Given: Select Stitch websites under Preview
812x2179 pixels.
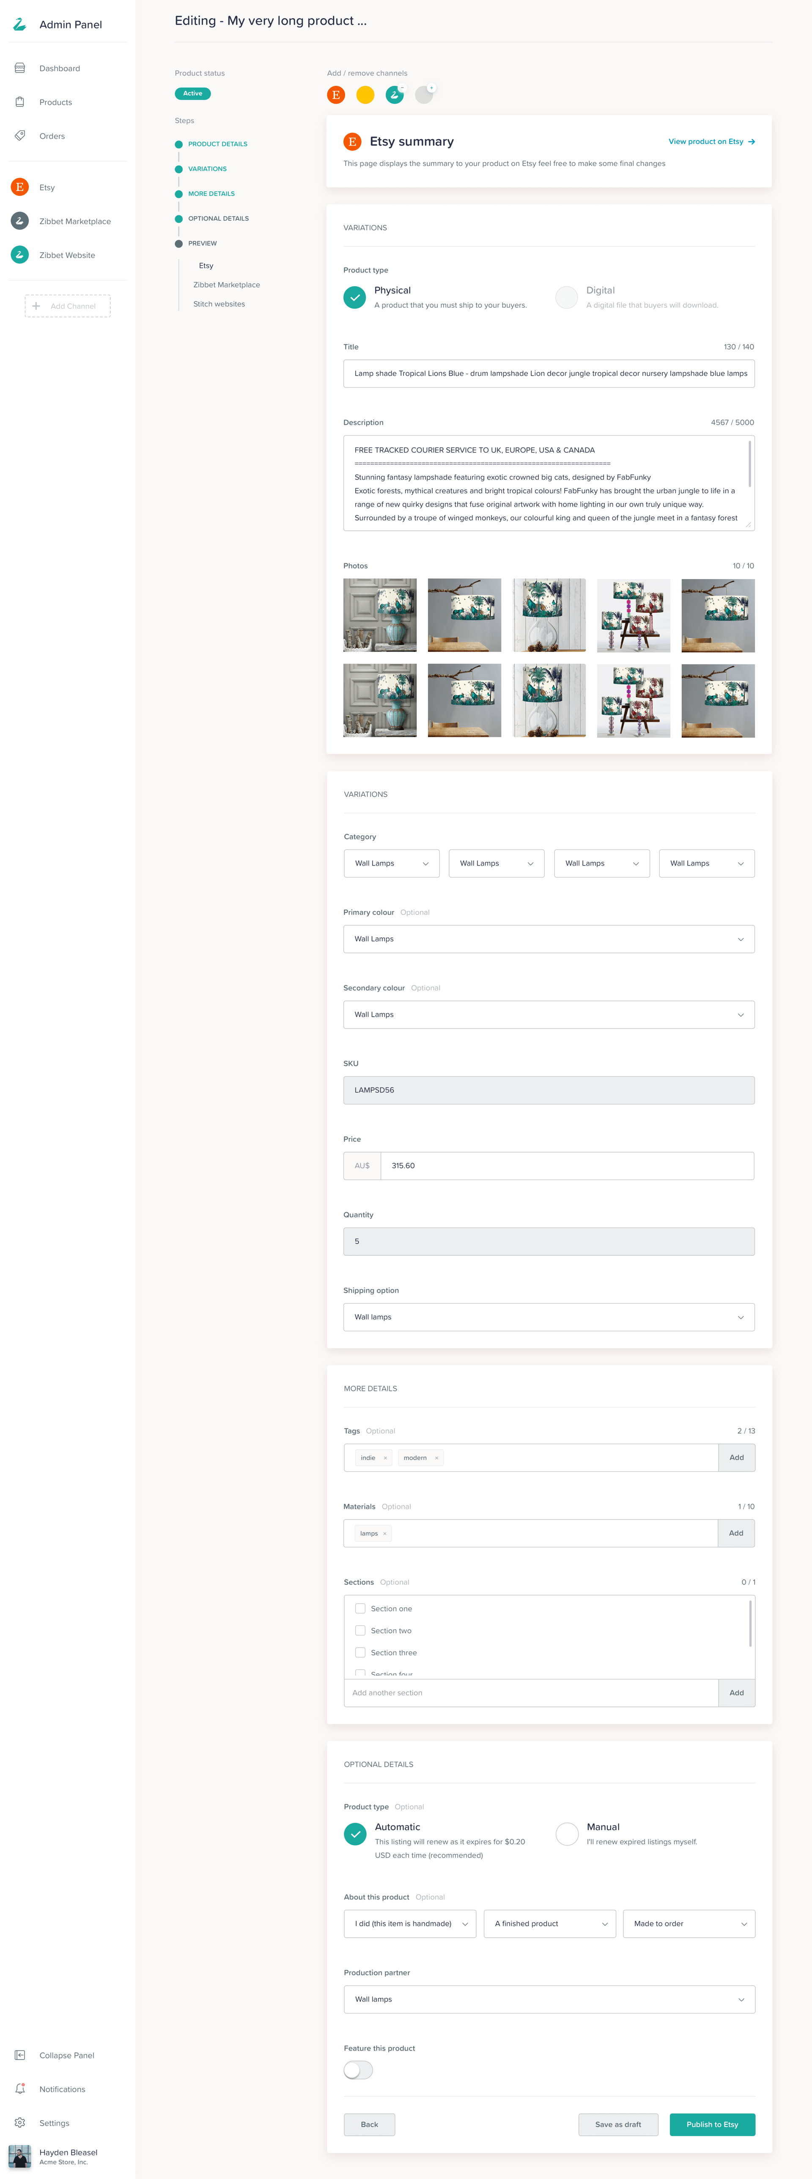Looking at the screenshot, I should (x=219, y=303).
